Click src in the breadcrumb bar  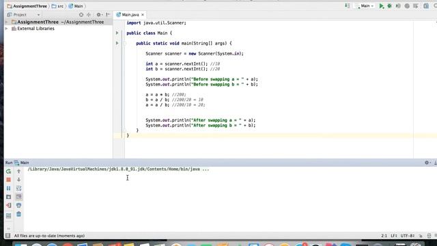pyautogui.click(x=57, y=6)
